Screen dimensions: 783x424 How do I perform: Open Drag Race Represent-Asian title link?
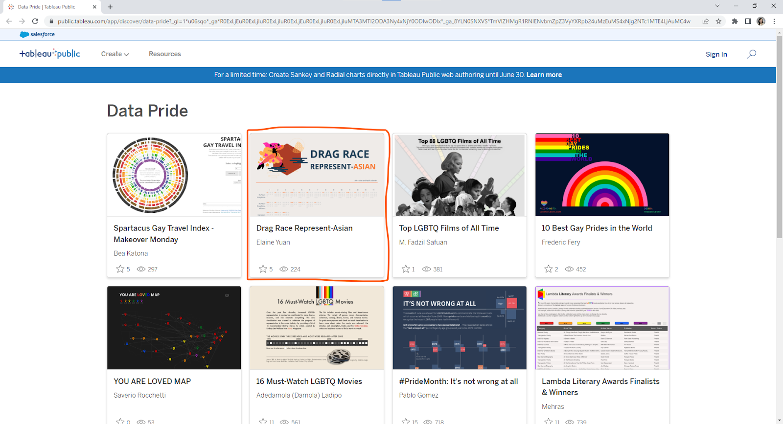point(304,228)
